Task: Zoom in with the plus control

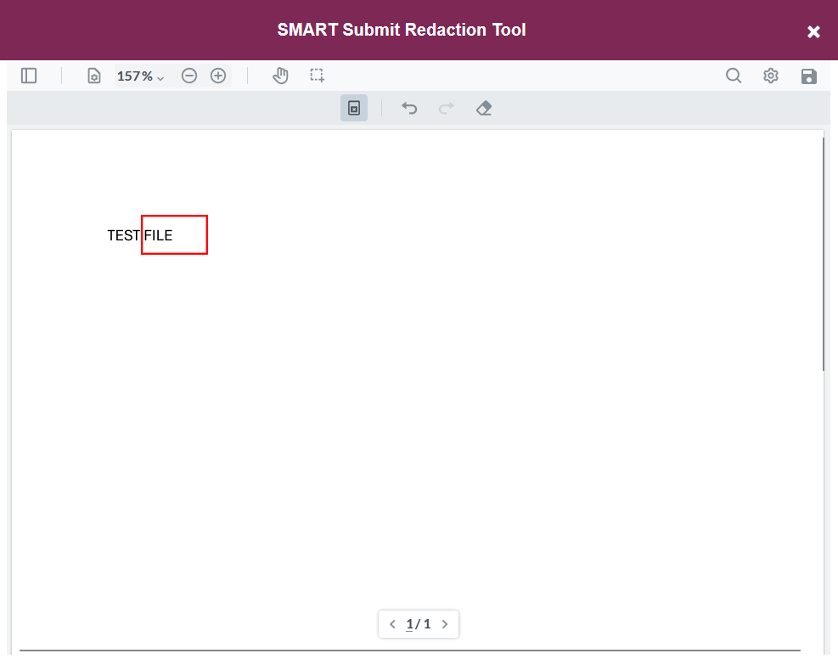Action: click(217, 75)
